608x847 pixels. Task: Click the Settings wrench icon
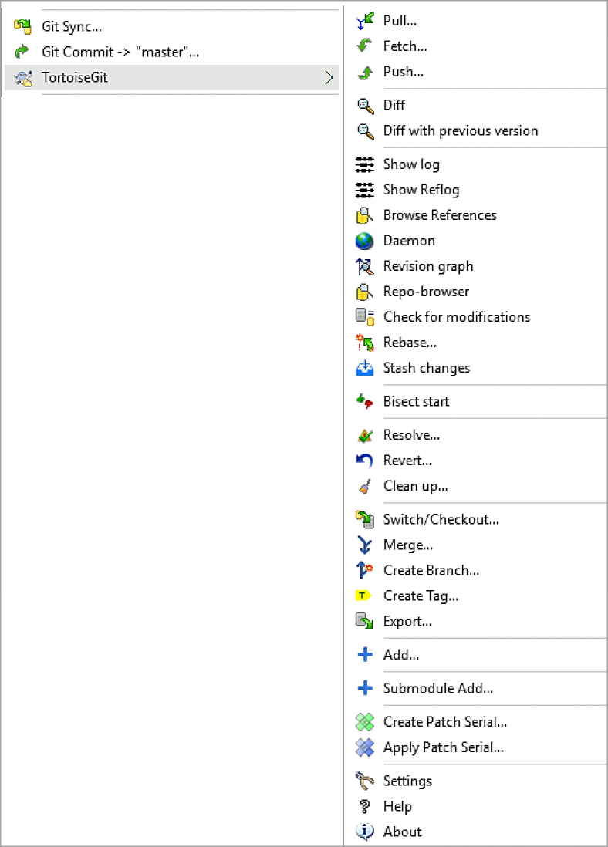365,781
